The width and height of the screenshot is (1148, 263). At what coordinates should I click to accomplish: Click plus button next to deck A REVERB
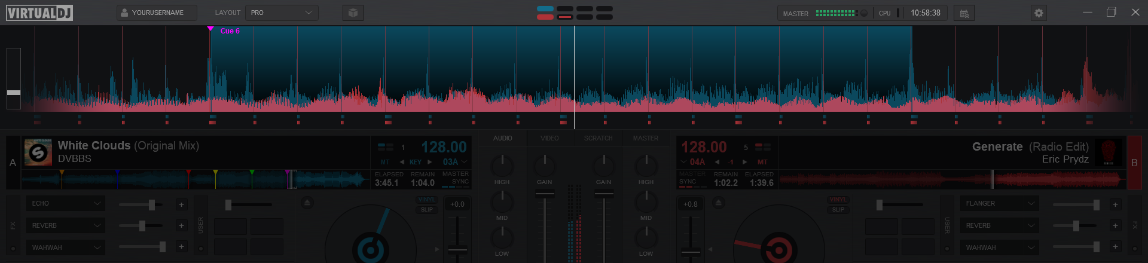click(x=181, y=225)
